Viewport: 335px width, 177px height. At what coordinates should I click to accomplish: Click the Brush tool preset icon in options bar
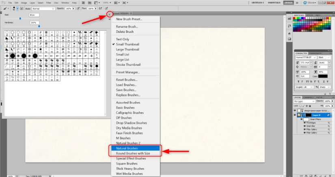[5, 9]
